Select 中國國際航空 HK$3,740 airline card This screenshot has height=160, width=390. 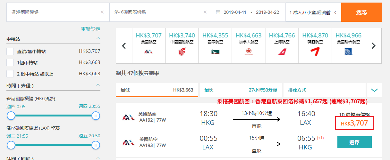coord(182,46)
